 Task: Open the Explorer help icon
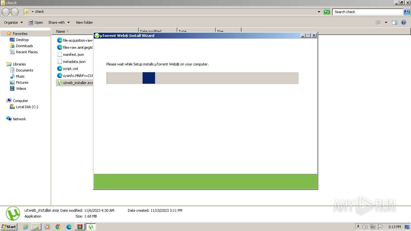click(404, 22)
